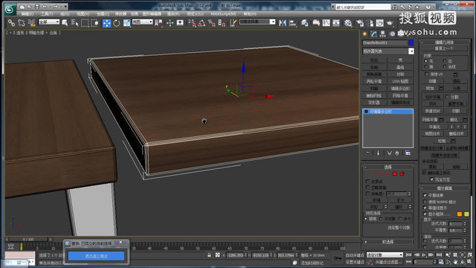Toggle the 保持 UV checkbox

pyautogui.click(x=426, y=74)
